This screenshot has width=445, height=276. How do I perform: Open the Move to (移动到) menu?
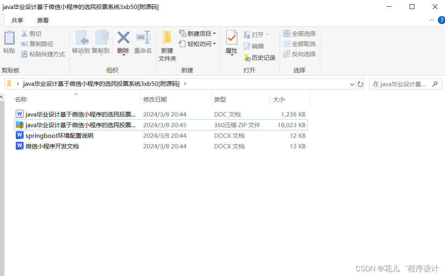pyautogui.click(x=81, y=42)
